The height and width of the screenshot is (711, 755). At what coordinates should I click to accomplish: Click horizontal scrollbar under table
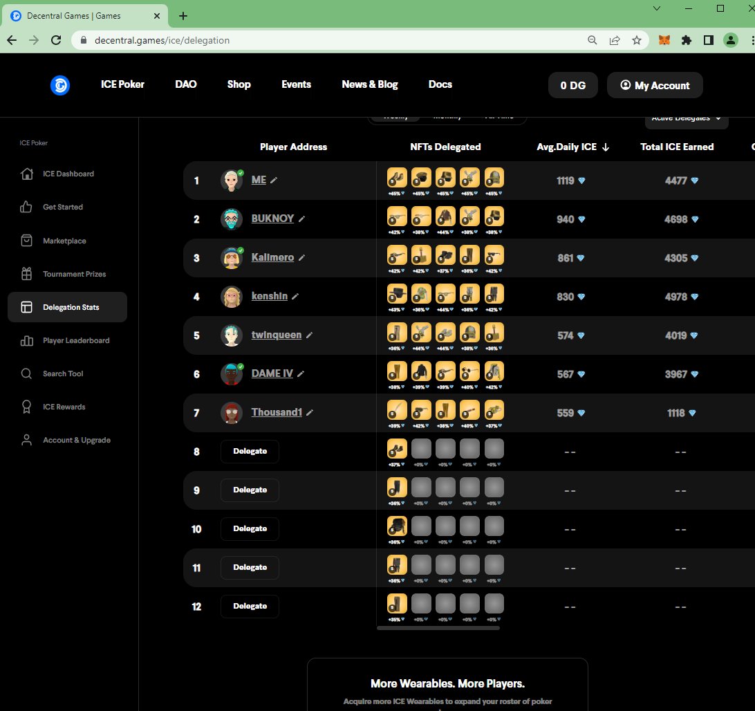click(x=438, y=628)
